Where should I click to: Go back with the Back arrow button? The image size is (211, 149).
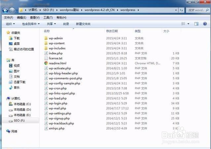point(5,10)
